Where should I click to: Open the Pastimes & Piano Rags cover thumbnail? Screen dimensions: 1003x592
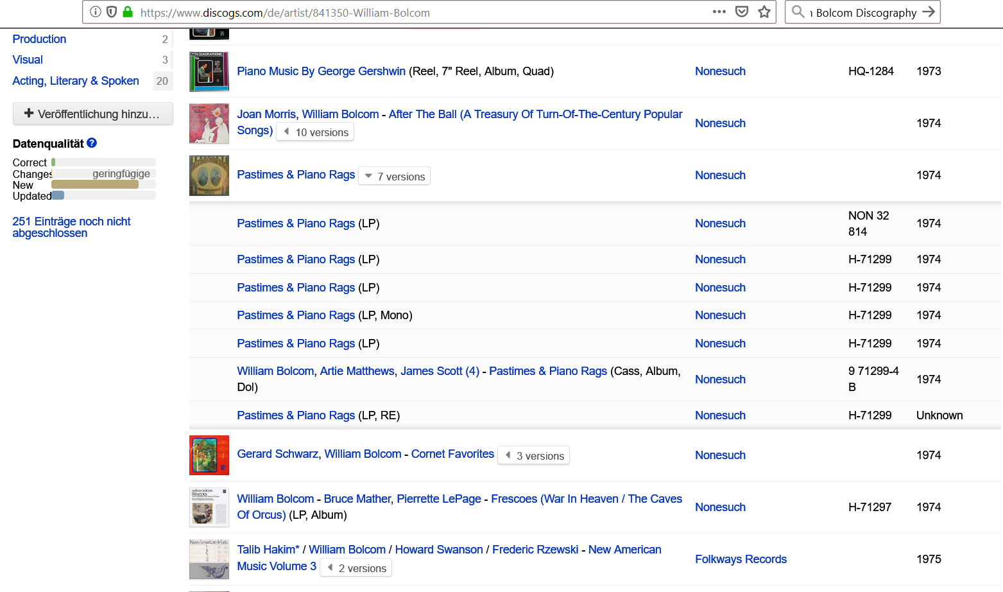(x=209, y=175)
